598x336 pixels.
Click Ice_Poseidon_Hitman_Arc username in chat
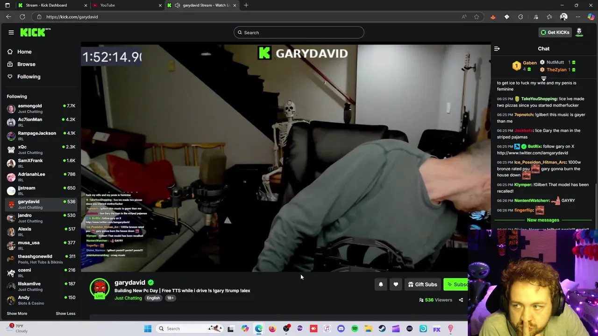pos(541,162)
